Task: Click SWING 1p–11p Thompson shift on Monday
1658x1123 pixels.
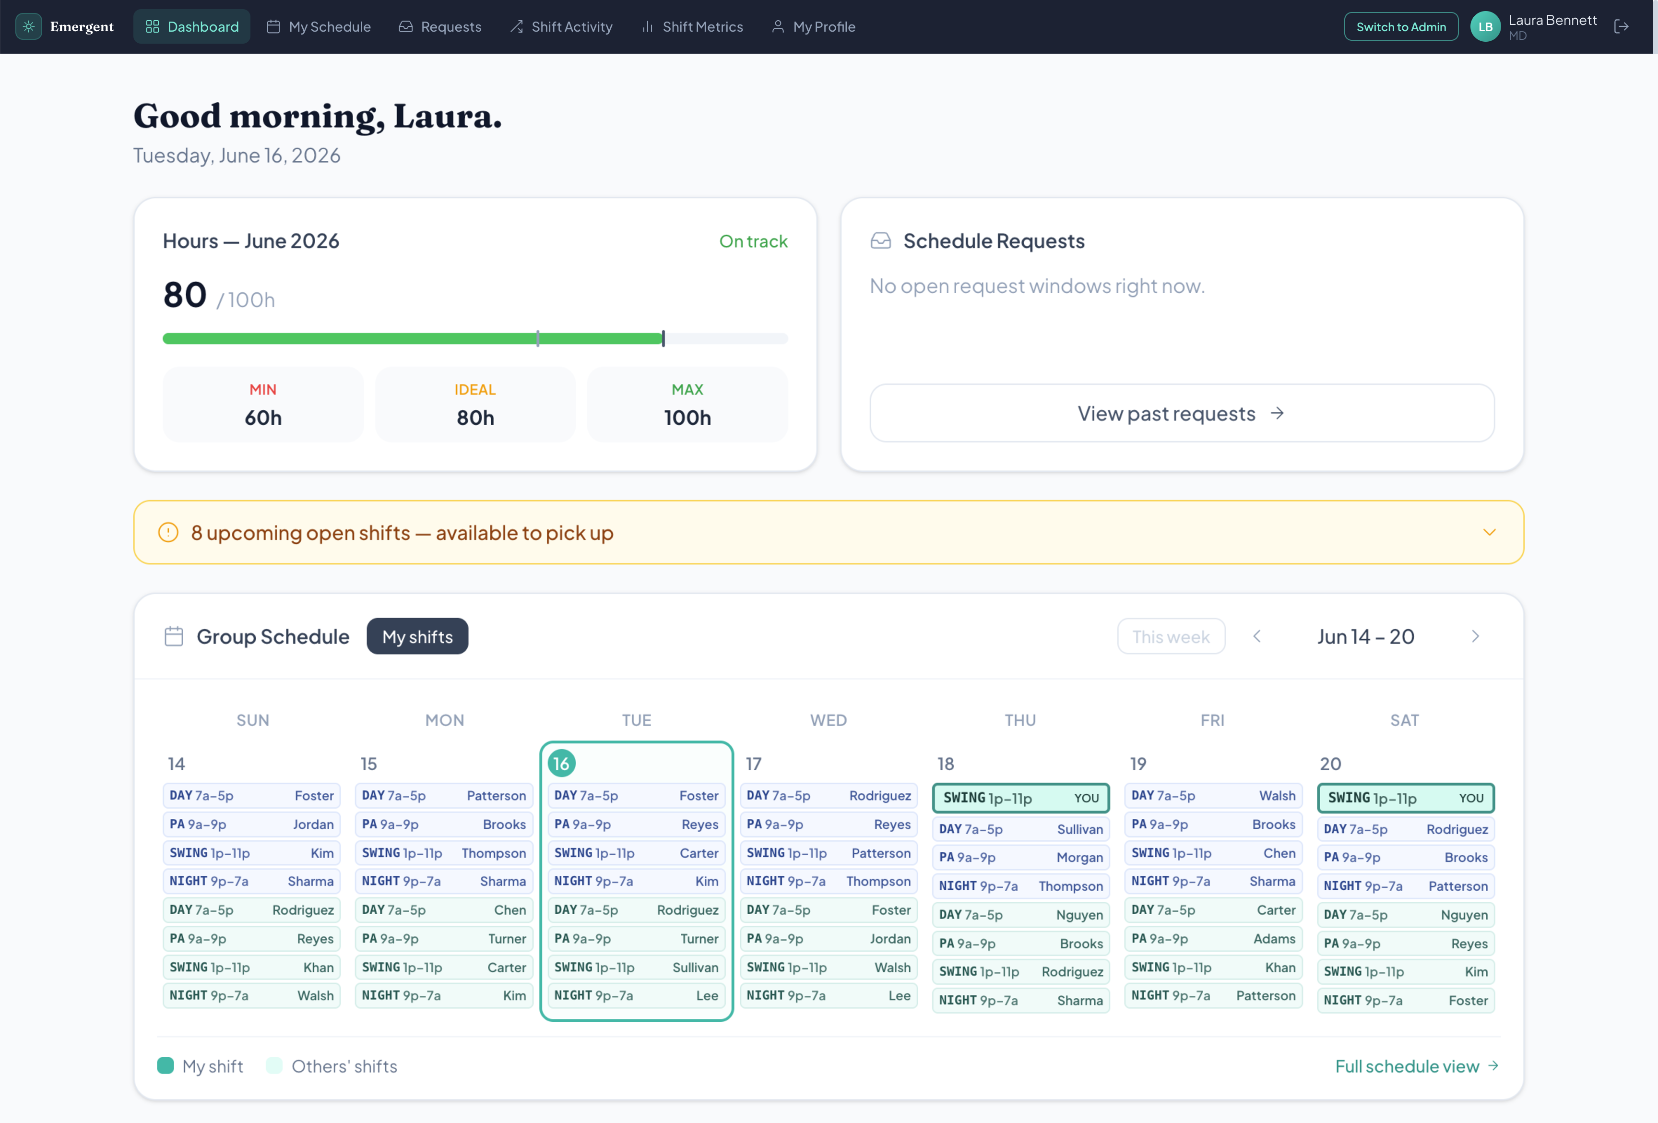Action: pyautogui.click(x=444, y=853)
